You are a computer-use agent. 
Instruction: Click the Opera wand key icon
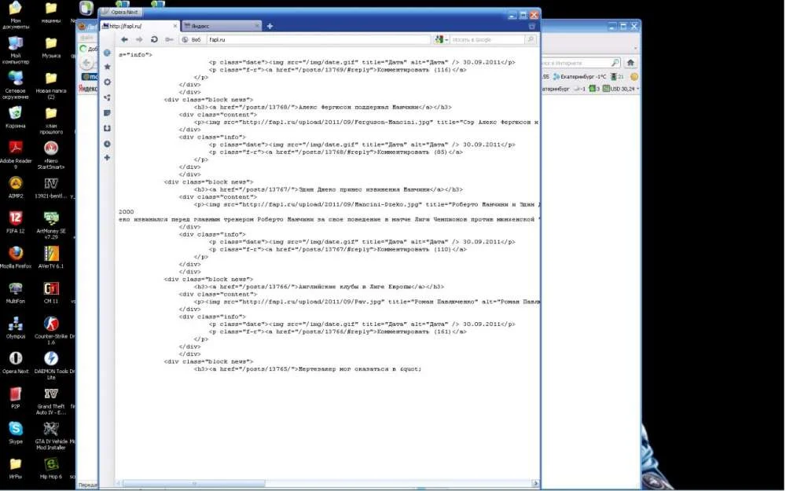point(170,39)
